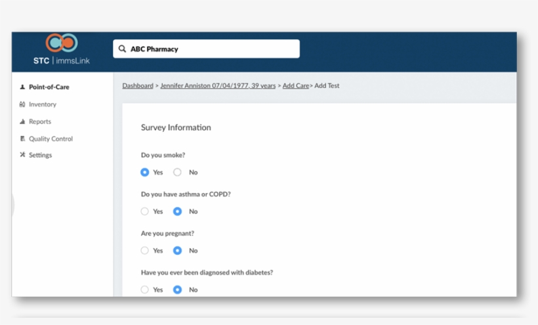Screen dimensions: 538x325
Task: Pick No for diagnosed with diabetes
Action: click(177, 290)
